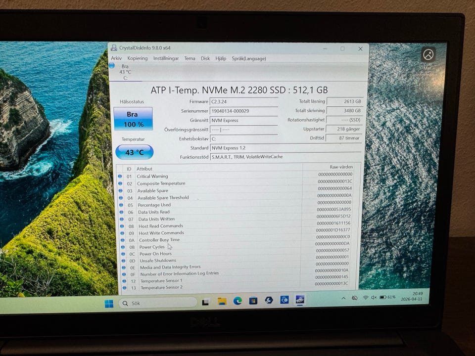The height and width of the screenshot is (356, 475).
Task: Click the CrystalDiskInfo title bar app icon
Action: [114, 47]
